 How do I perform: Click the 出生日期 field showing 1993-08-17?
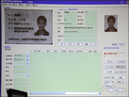70,24
